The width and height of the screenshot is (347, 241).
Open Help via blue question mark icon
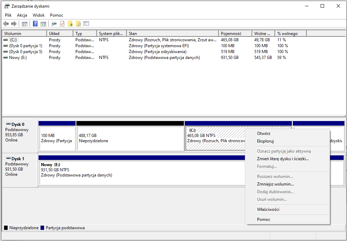click(x=35, y=24)
